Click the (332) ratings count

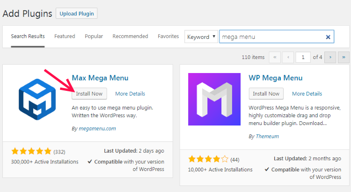[x=59, y=152]
